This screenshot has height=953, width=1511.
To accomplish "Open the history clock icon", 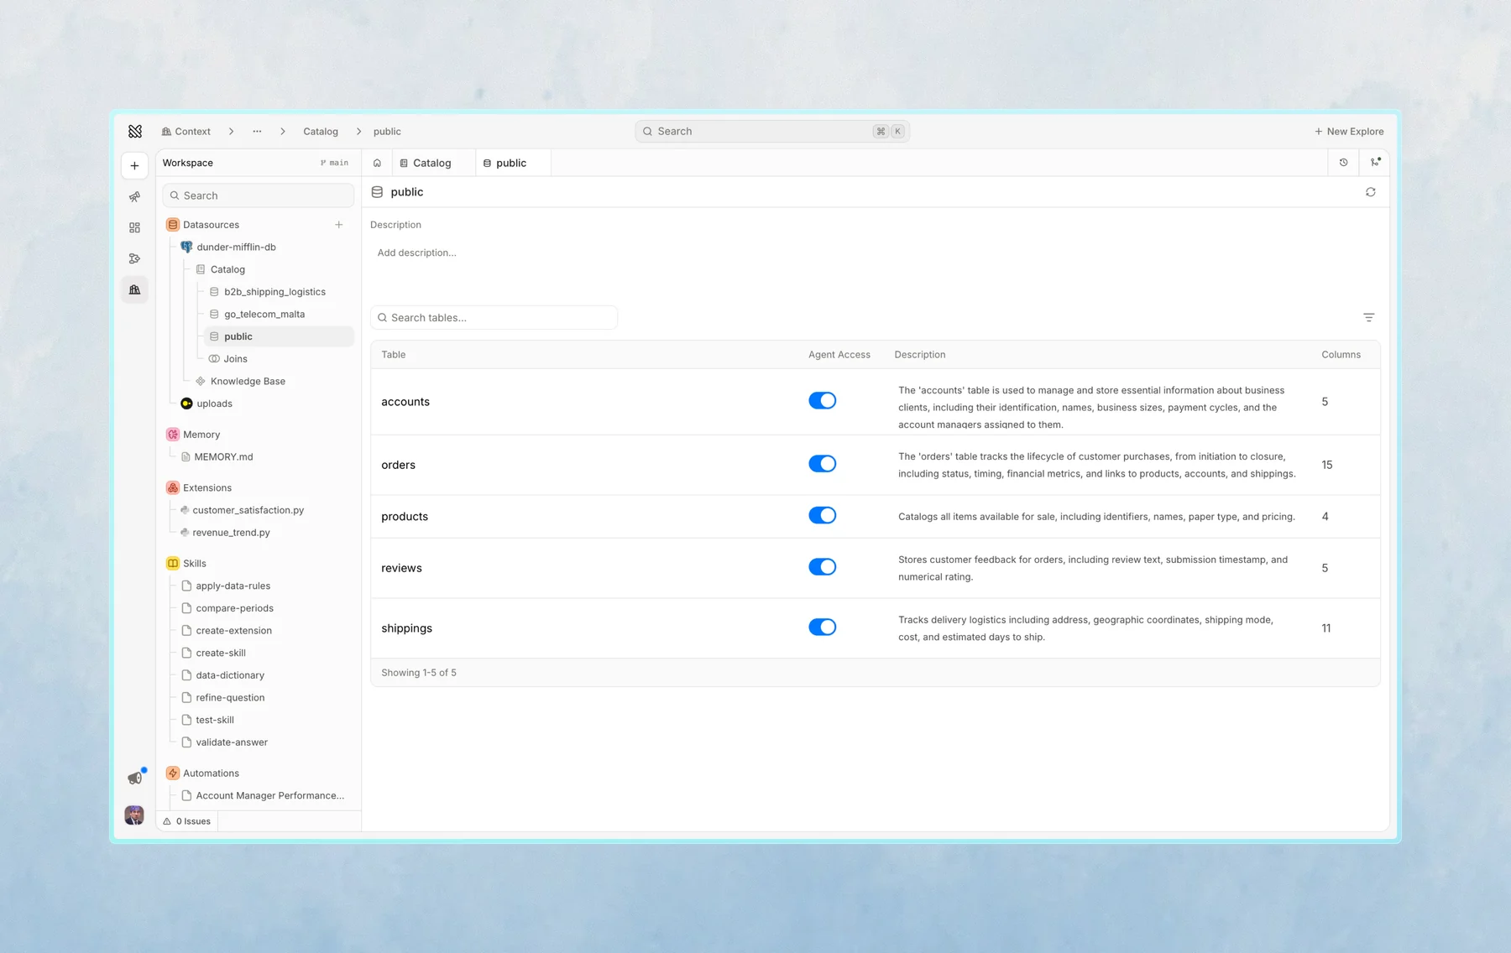I will [1343, 163].
